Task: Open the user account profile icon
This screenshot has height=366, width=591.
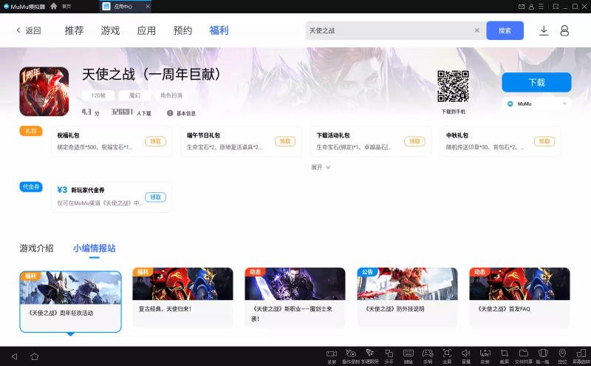Action: coord(564,30)
